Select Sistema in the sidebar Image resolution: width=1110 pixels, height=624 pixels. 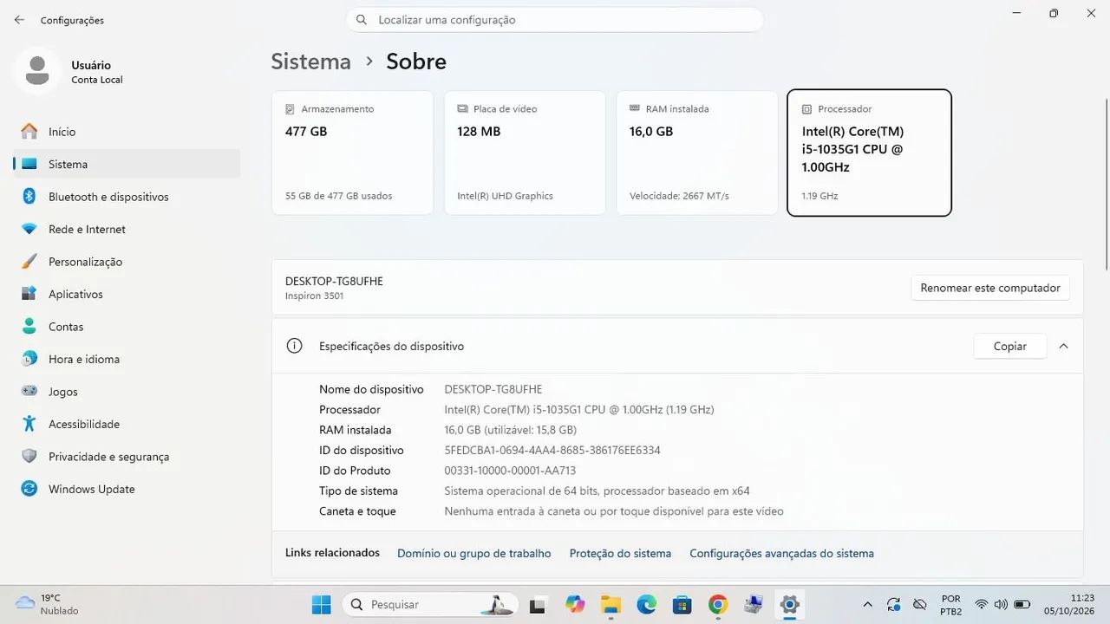coord(127,164)
